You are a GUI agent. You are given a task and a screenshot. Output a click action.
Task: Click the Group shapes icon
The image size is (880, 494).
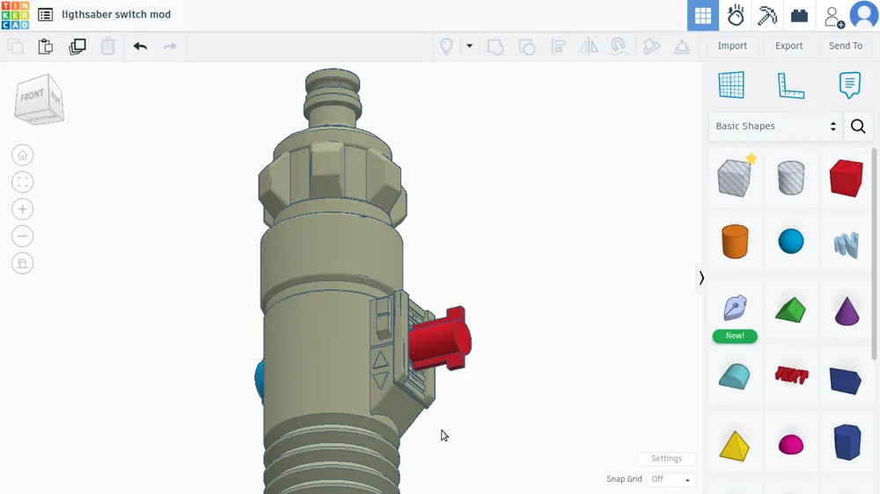click(x=495, y=47)
